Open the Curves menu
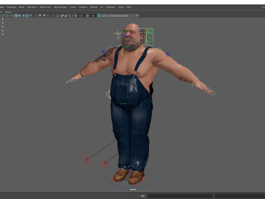 [73, 7]
